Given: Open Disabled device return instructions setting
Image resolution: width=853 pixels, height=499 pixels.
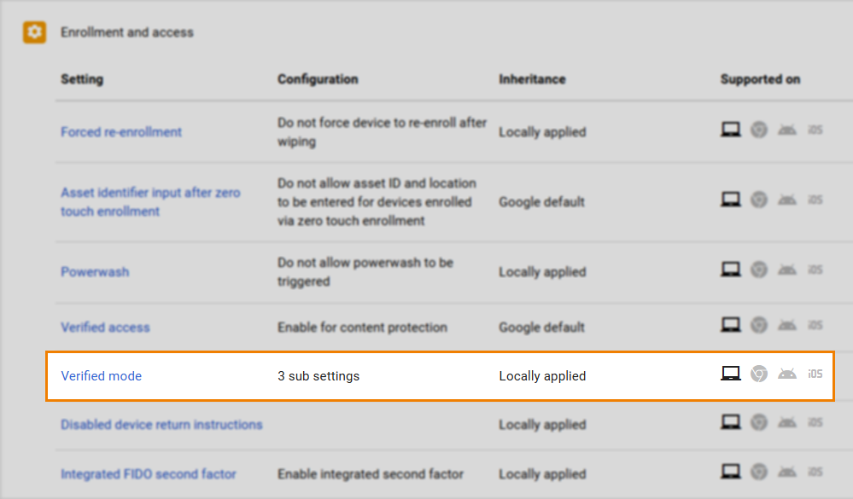Looking at the screenshot, I should 161,425.
